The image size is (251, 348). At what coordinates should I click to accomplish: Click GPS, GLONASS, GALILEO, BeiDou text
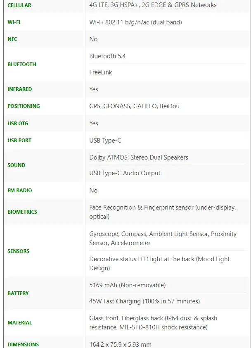[x=134, y=106]
